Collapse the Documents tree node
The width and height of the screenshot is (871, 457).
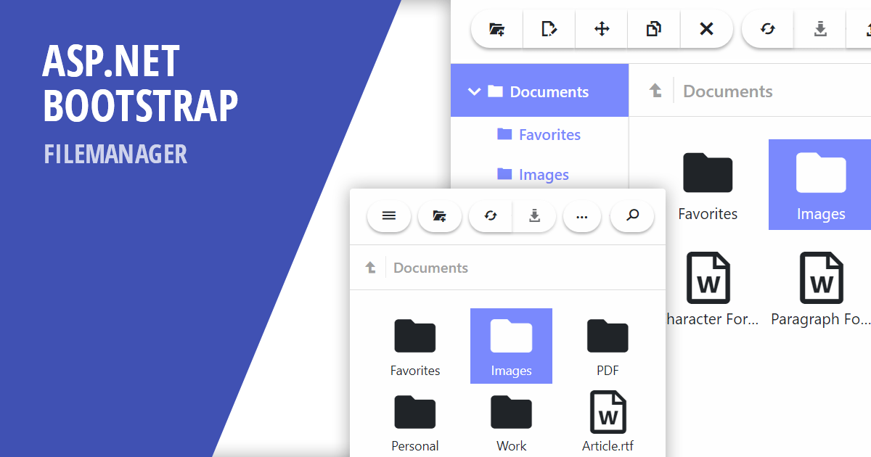(475, 91)
